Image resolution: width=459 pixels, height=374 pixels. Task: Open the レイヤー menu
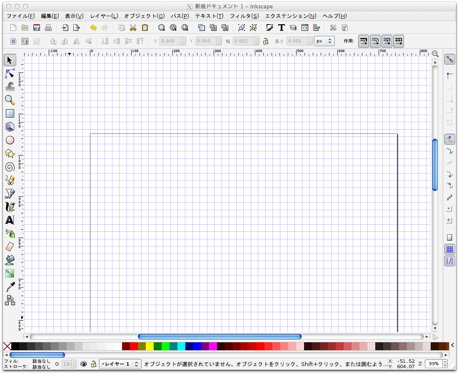104,16
